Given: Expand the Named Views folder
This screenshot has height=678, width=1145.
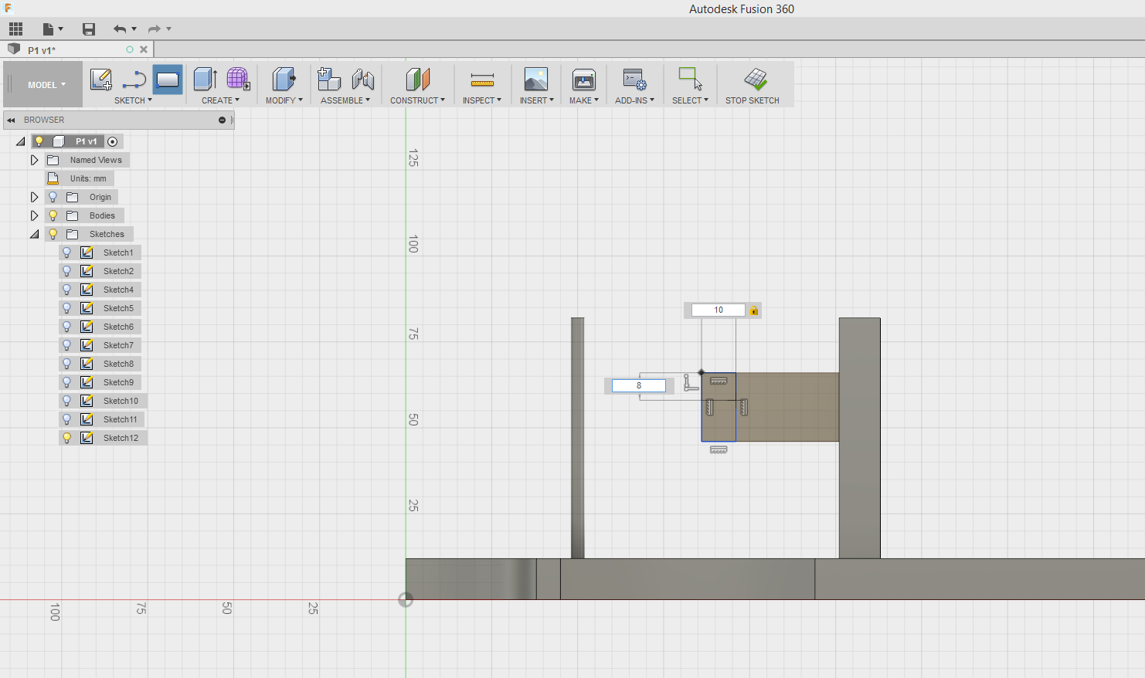Looking at the screenshot, I should tap(34, 160).
